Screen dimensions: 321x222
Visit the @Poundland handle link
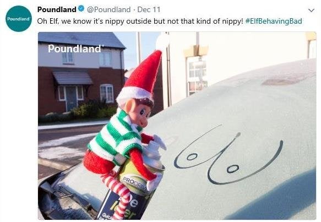click(x=108, y=9)
